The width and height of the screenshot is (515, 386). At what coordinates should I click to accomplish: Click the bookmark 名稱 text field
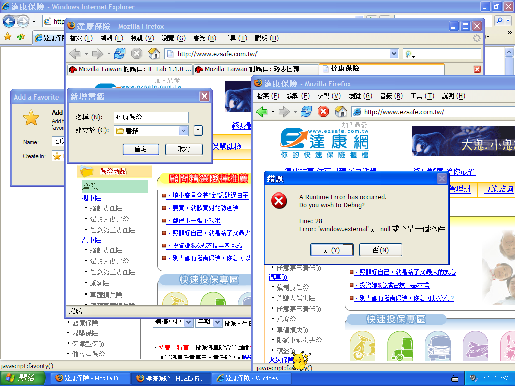click(151, 117)
